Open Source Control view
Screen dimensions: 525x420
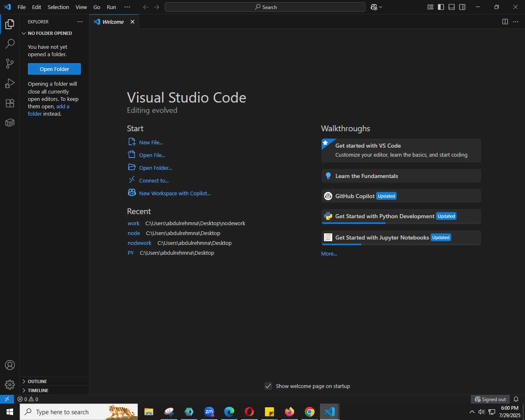(10, 64)
